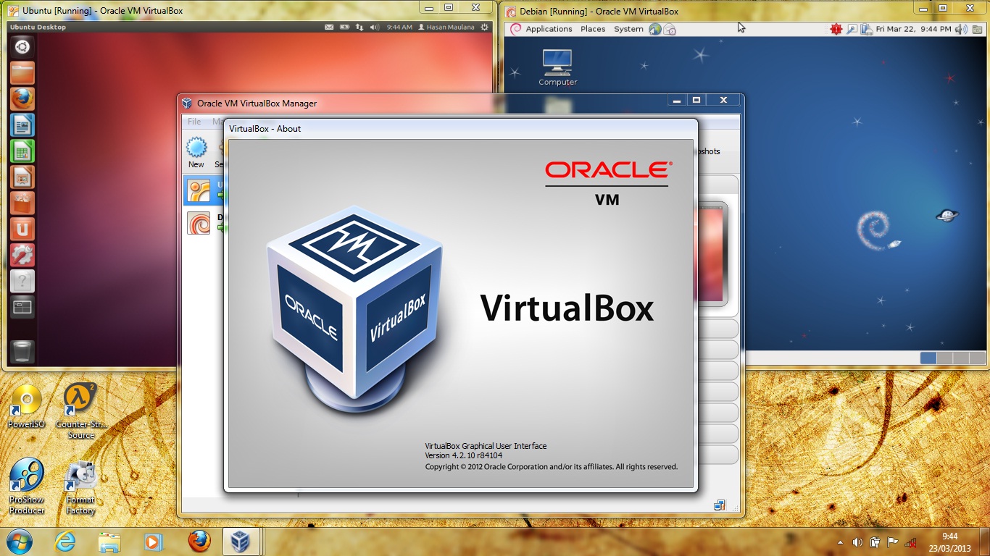Screen dimensions: 990x556
Task: Click the version 4.2.10 r84104 text
Action: (463, 455)
